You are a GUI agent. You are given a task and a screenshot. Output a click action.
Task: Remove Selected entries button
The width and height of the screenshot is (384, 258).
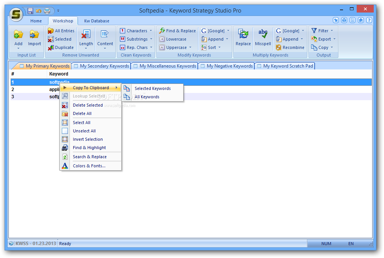pyautogui.click(x=60, y=39)
